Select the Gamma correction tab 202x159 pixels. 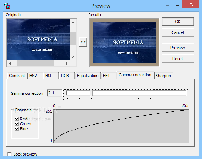click(135, 75)
